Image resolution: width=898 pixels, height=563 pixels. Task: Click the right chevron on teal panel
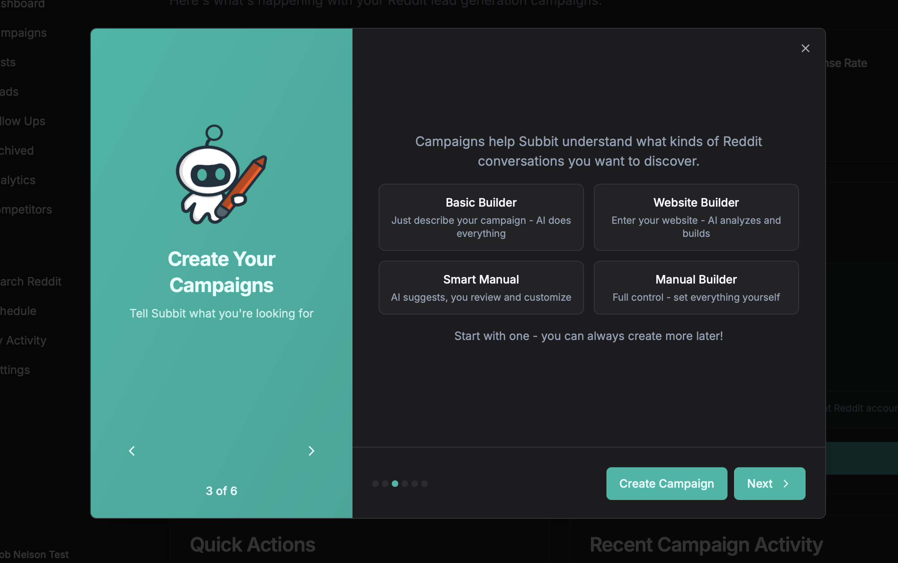[x=311, y=451]
